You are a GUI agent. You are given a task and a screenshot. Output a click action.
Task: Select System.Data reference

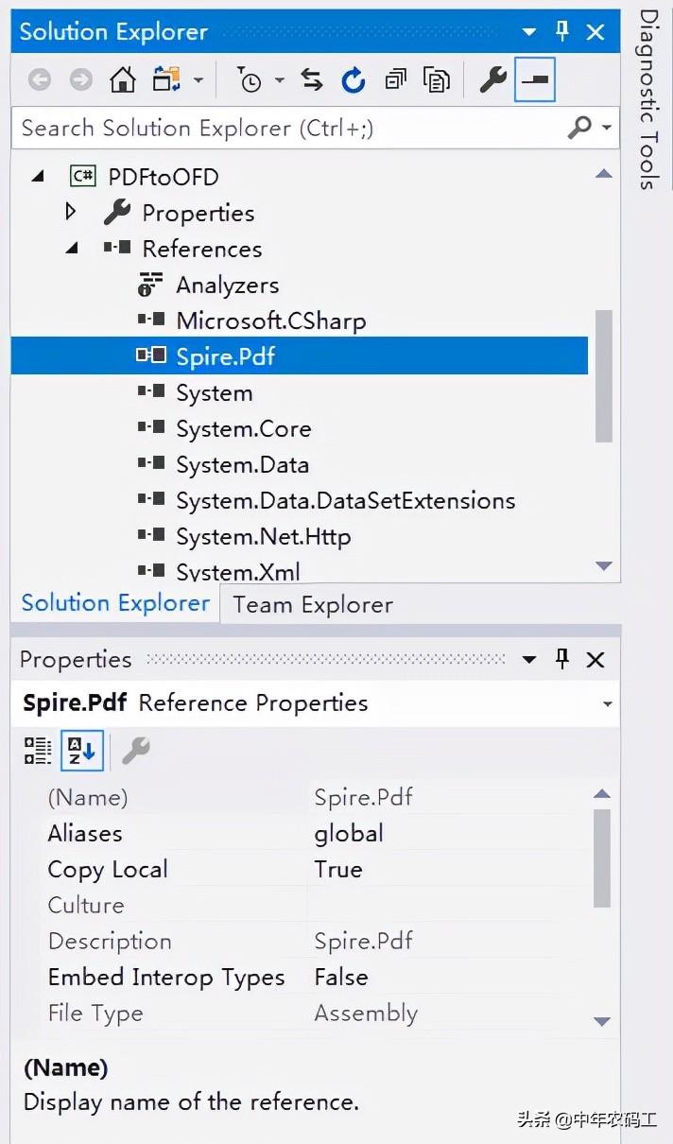[x=242, y=464]
